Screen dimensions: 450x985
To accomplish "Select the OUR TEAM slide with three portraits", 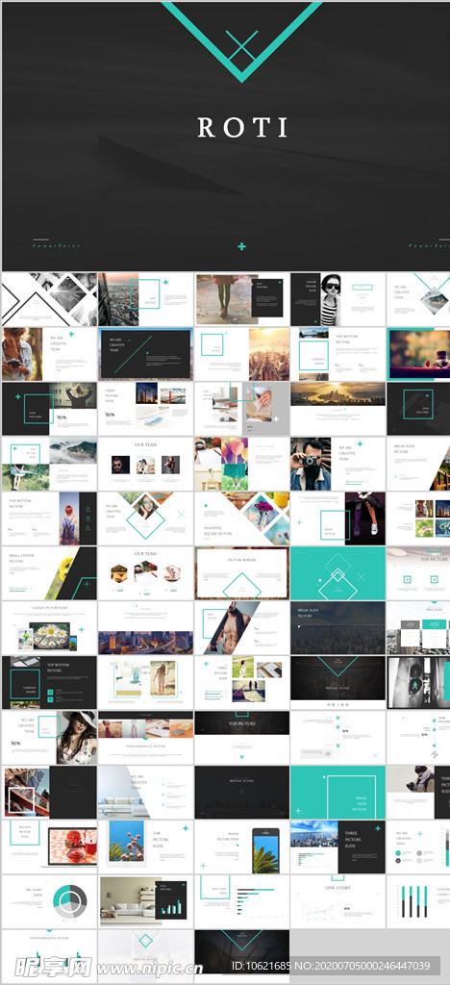I will [145, 464].
